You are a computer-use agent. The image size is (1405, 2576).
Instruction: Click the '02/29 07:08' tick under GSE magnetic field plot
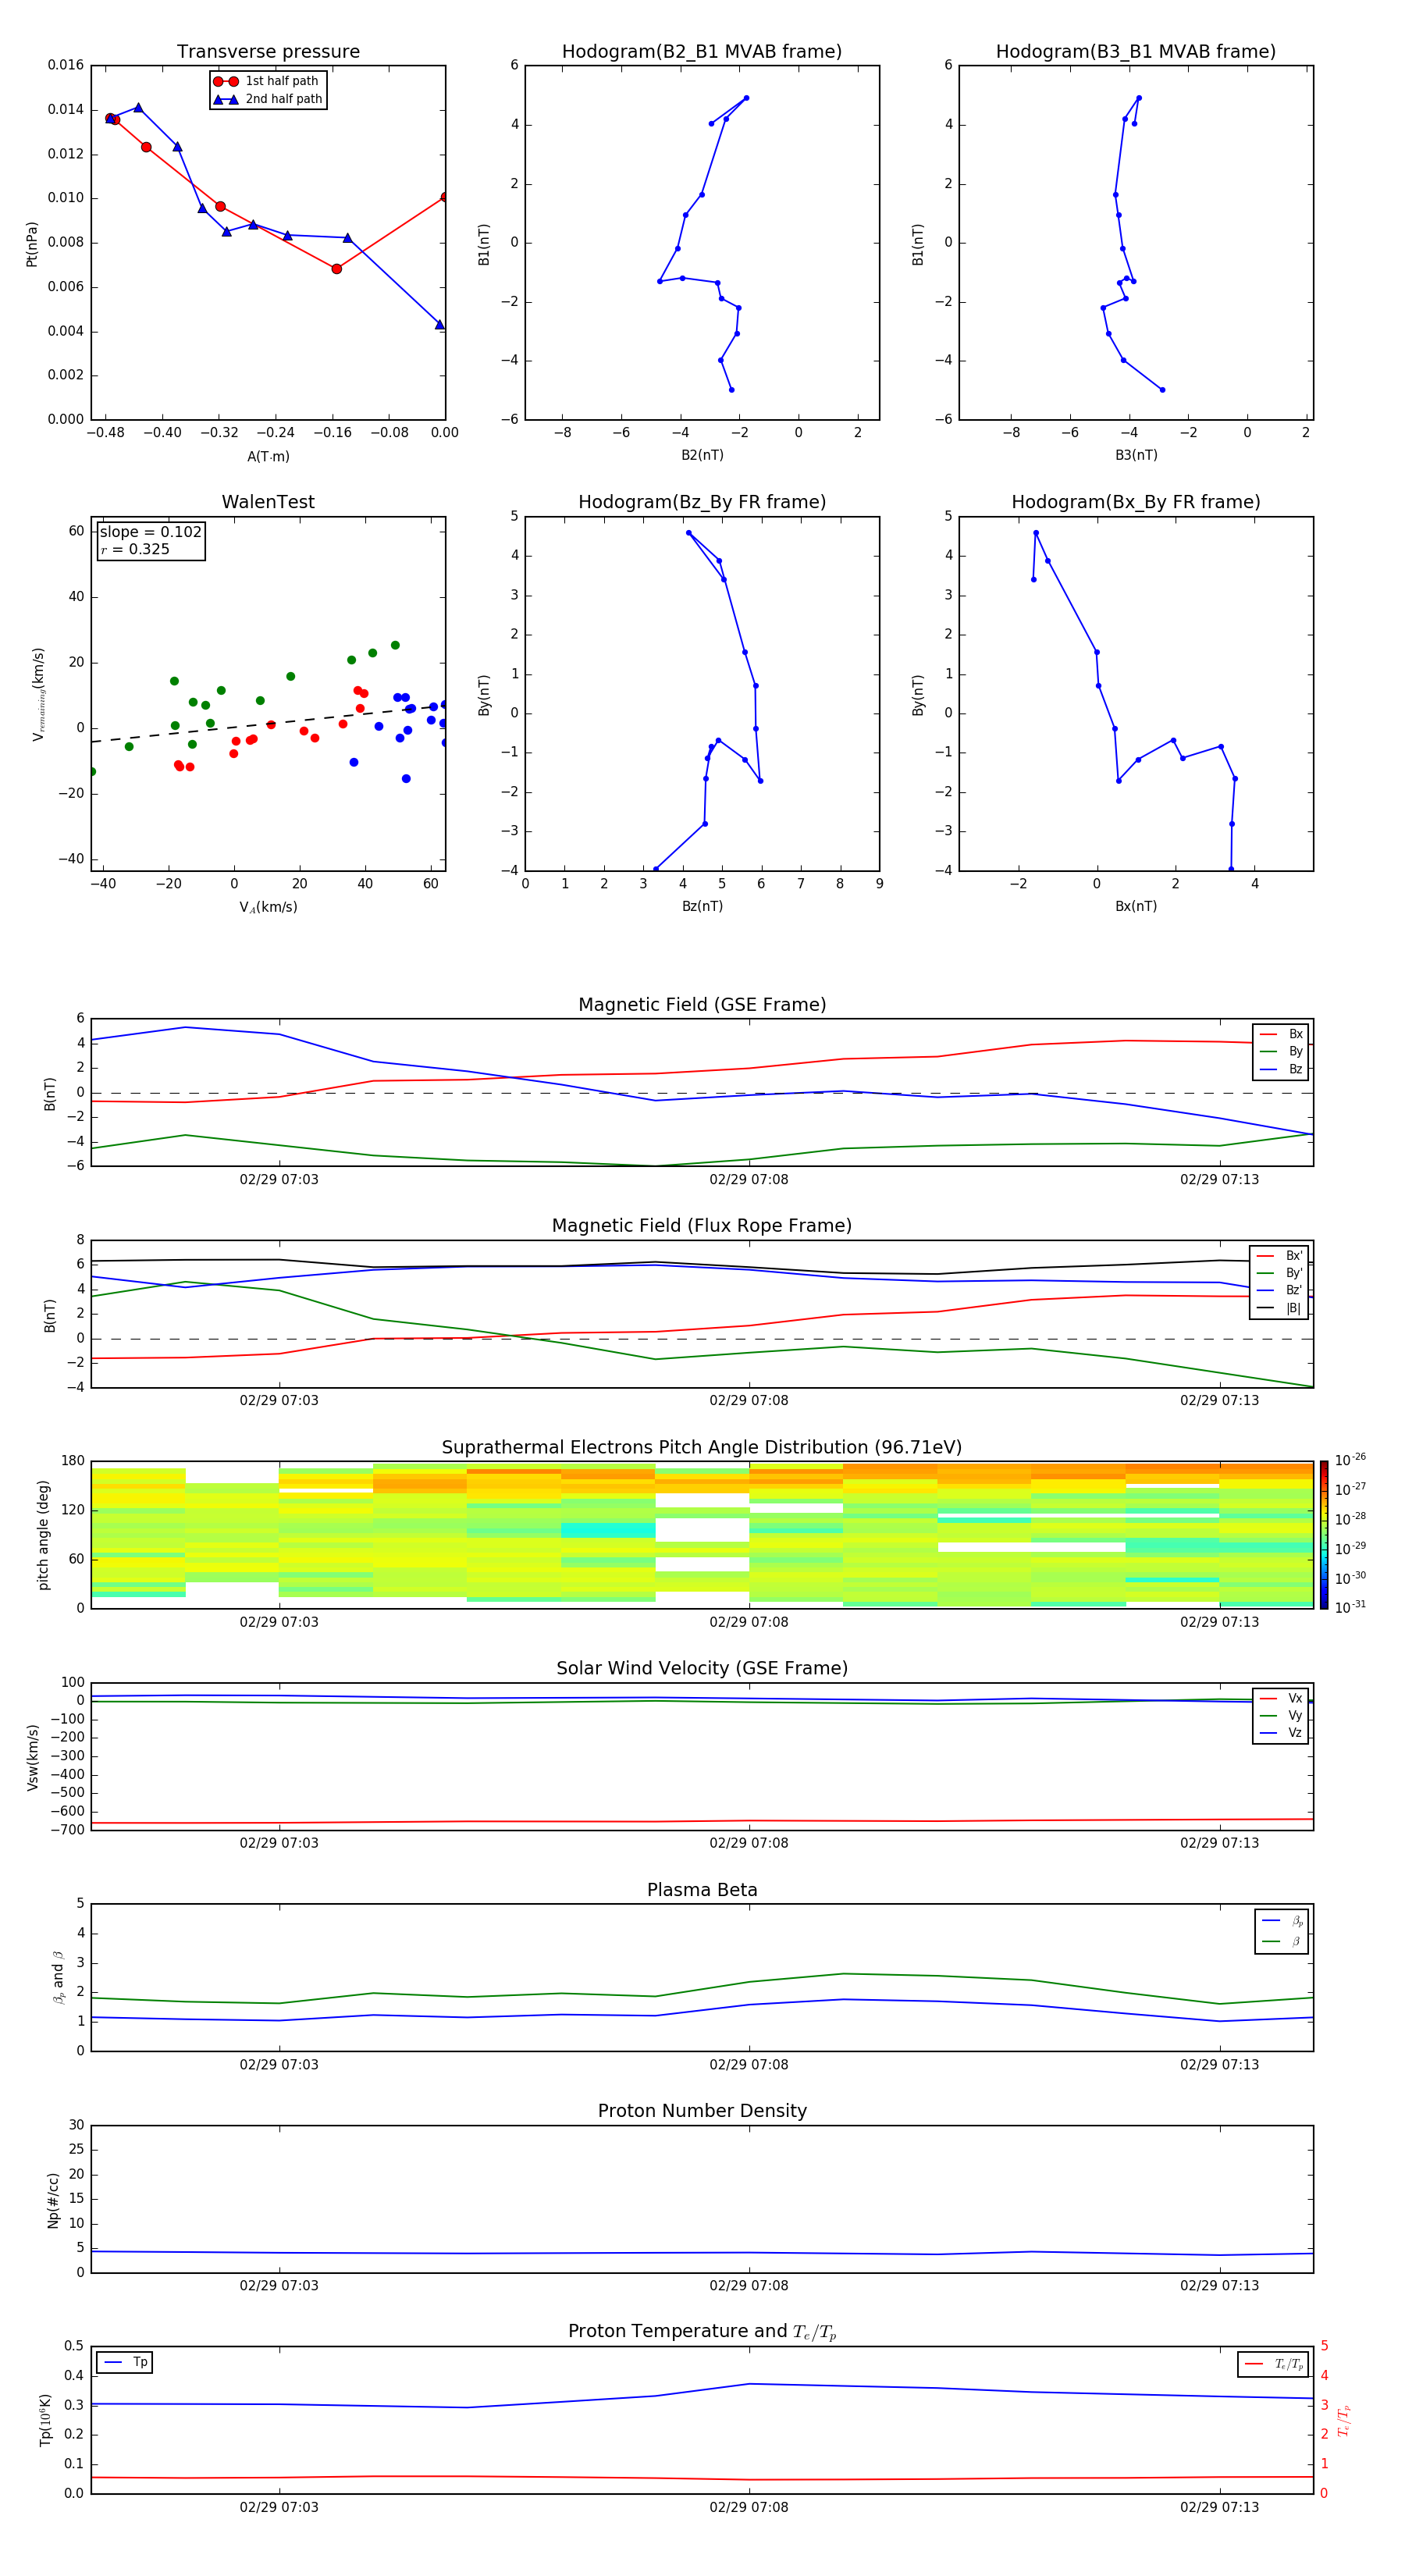(749, 1180)
